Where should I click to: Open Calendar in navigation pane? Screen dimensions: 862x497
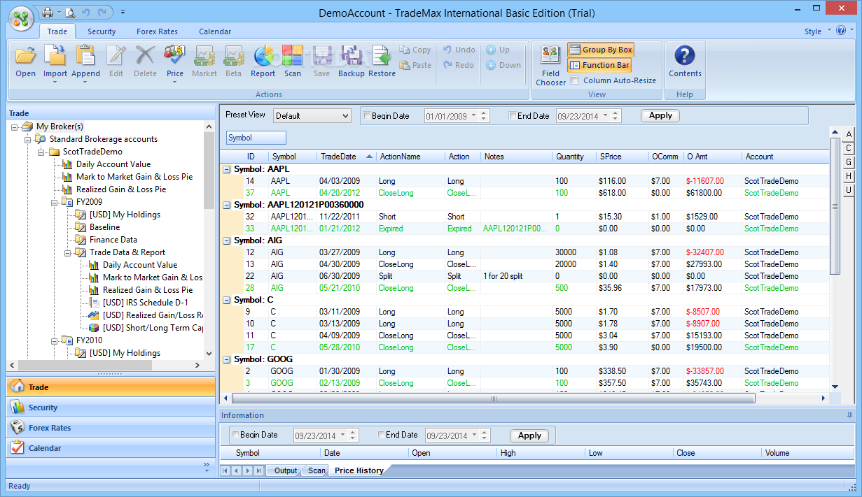[111, 448]
